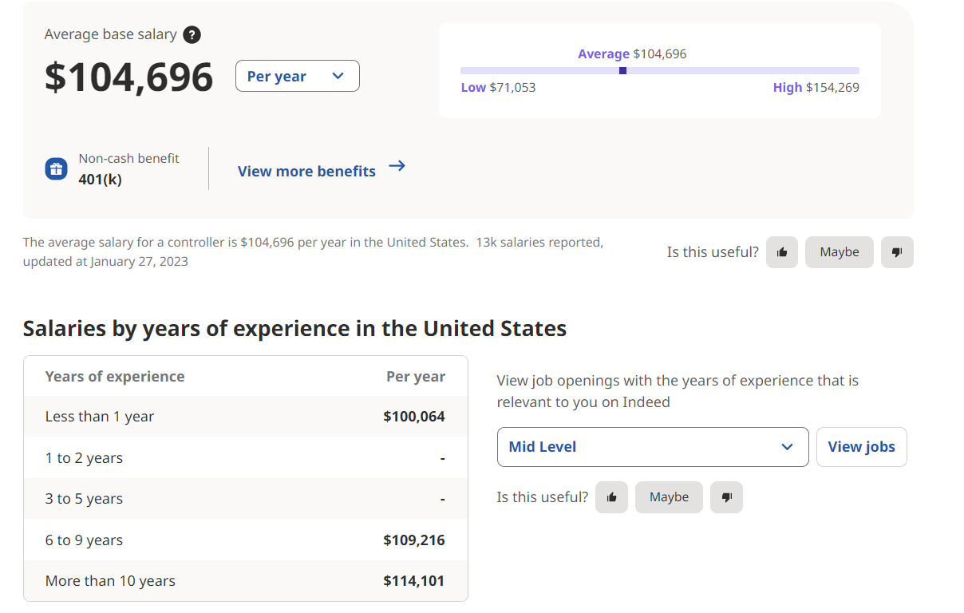The height and width of the screenshot is (613, 964).
Task: Open the Per year salary period dropdown
Action: click(298, 76)
